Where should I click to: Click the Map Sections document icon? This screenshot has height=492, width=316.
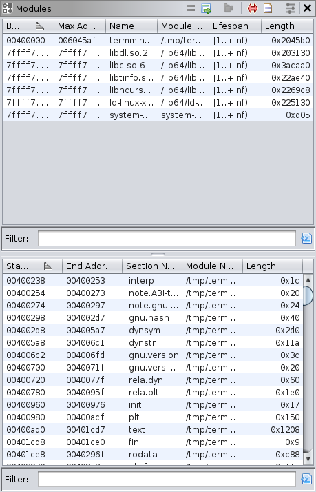coord(268,8)
